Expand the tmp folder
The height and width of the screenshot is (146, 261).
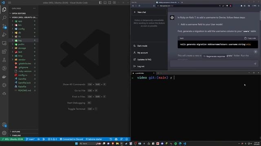[24, 56]
